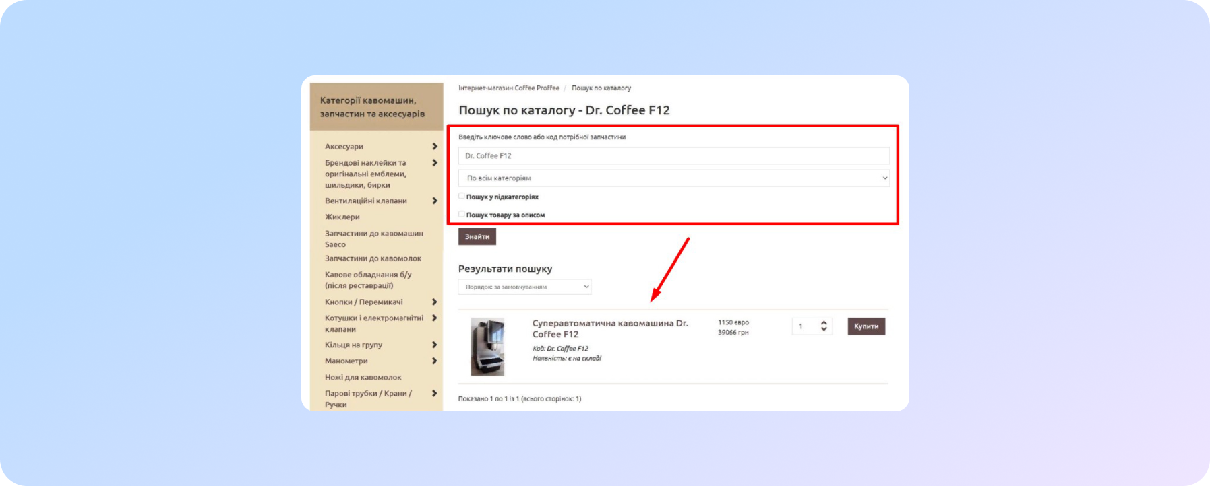Click the Показано 1 по 1 із 1 text

coord(520,399)
